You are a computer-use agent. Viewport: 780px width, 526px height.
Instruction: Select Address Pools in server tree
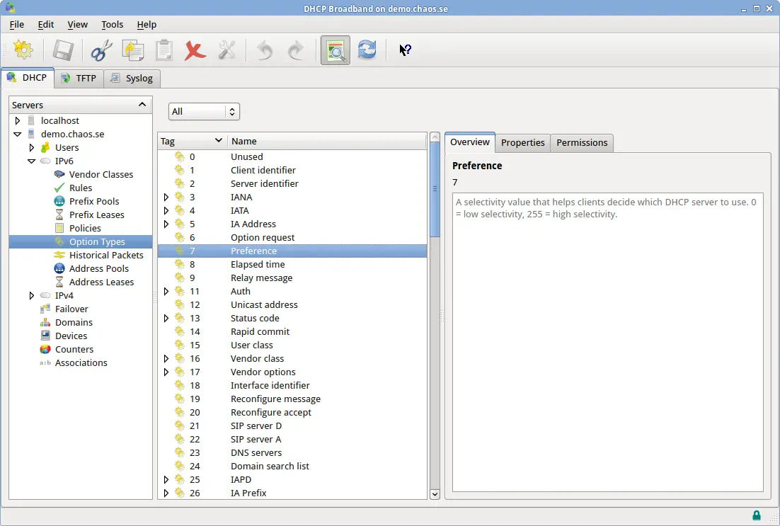98,268
